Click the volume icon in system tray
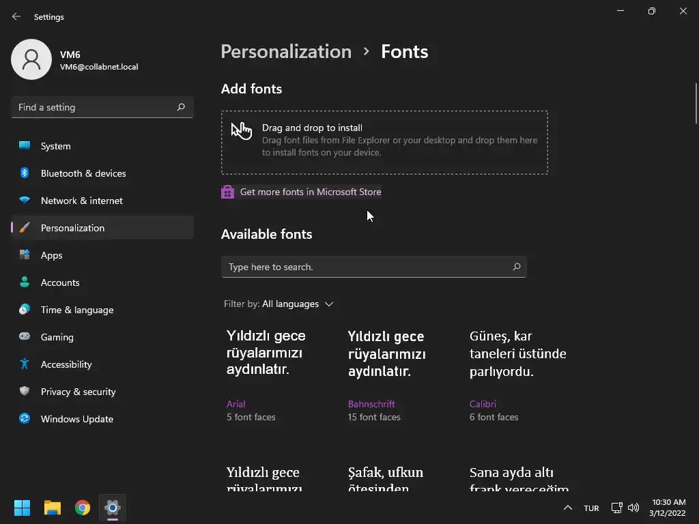This screenshot has height=524, width=699. (633, 508)
